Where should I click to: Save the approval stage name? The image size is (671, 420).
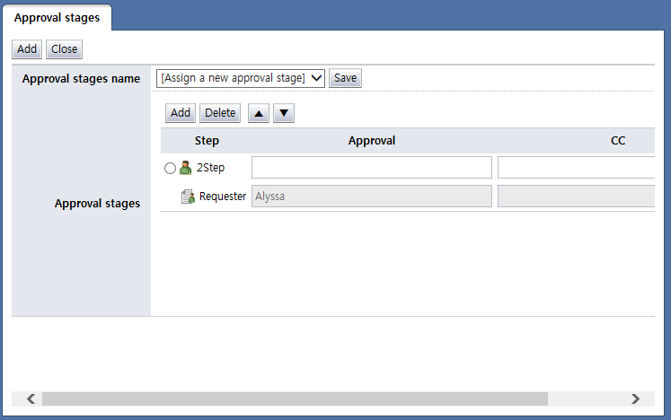345,78
